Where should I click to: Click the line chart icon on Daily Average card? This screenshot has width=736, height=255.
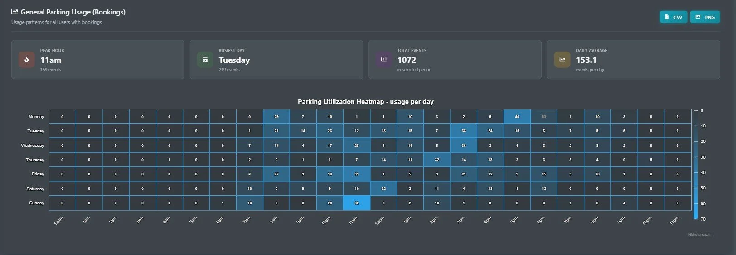coord(562,60)
